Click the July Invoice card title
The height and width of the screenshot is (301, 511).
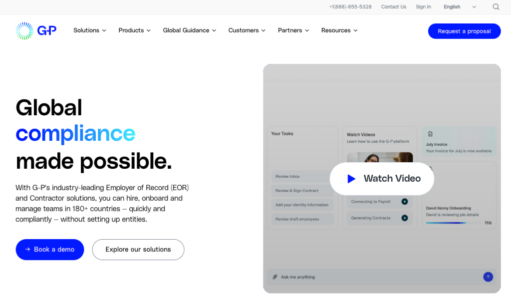pyautogui.click(x=436, y=144)
